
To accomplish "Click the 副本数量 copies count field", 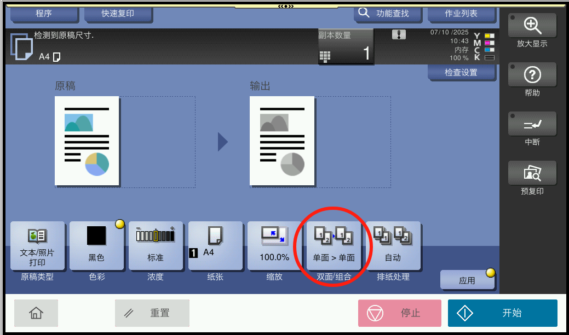I will [x=346, y=46].
